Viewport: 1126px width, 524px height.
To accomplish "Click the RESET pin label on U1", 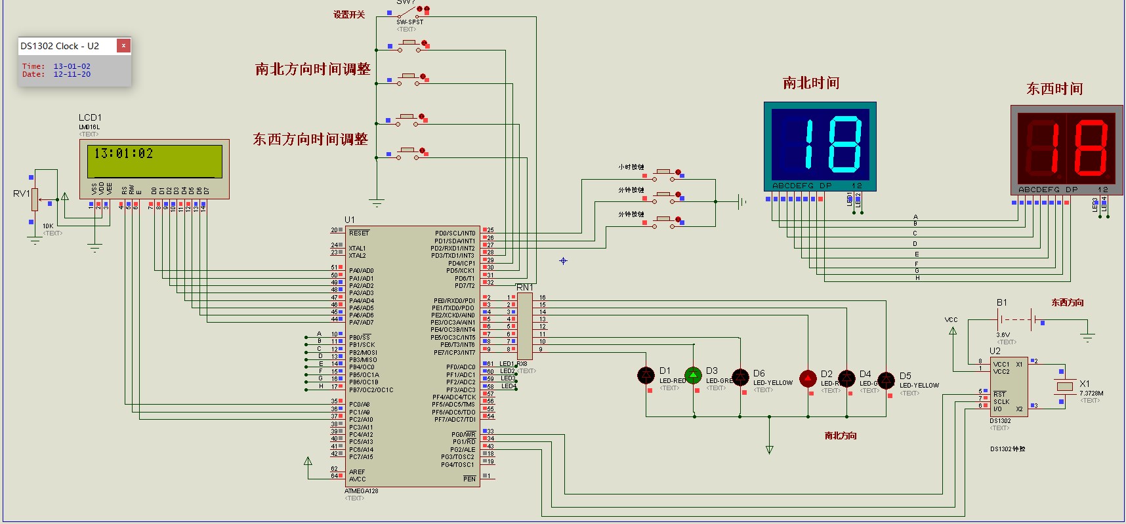I will click(x=359, y=233).
